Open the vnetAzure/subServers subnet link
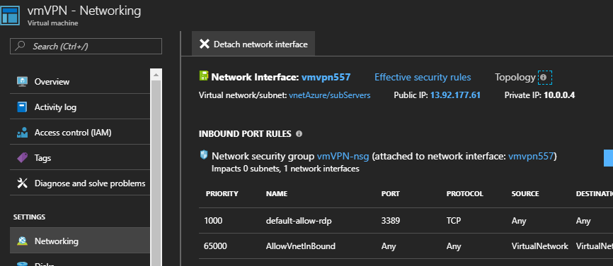Screen dimensions: 613x266 point(330,95)
